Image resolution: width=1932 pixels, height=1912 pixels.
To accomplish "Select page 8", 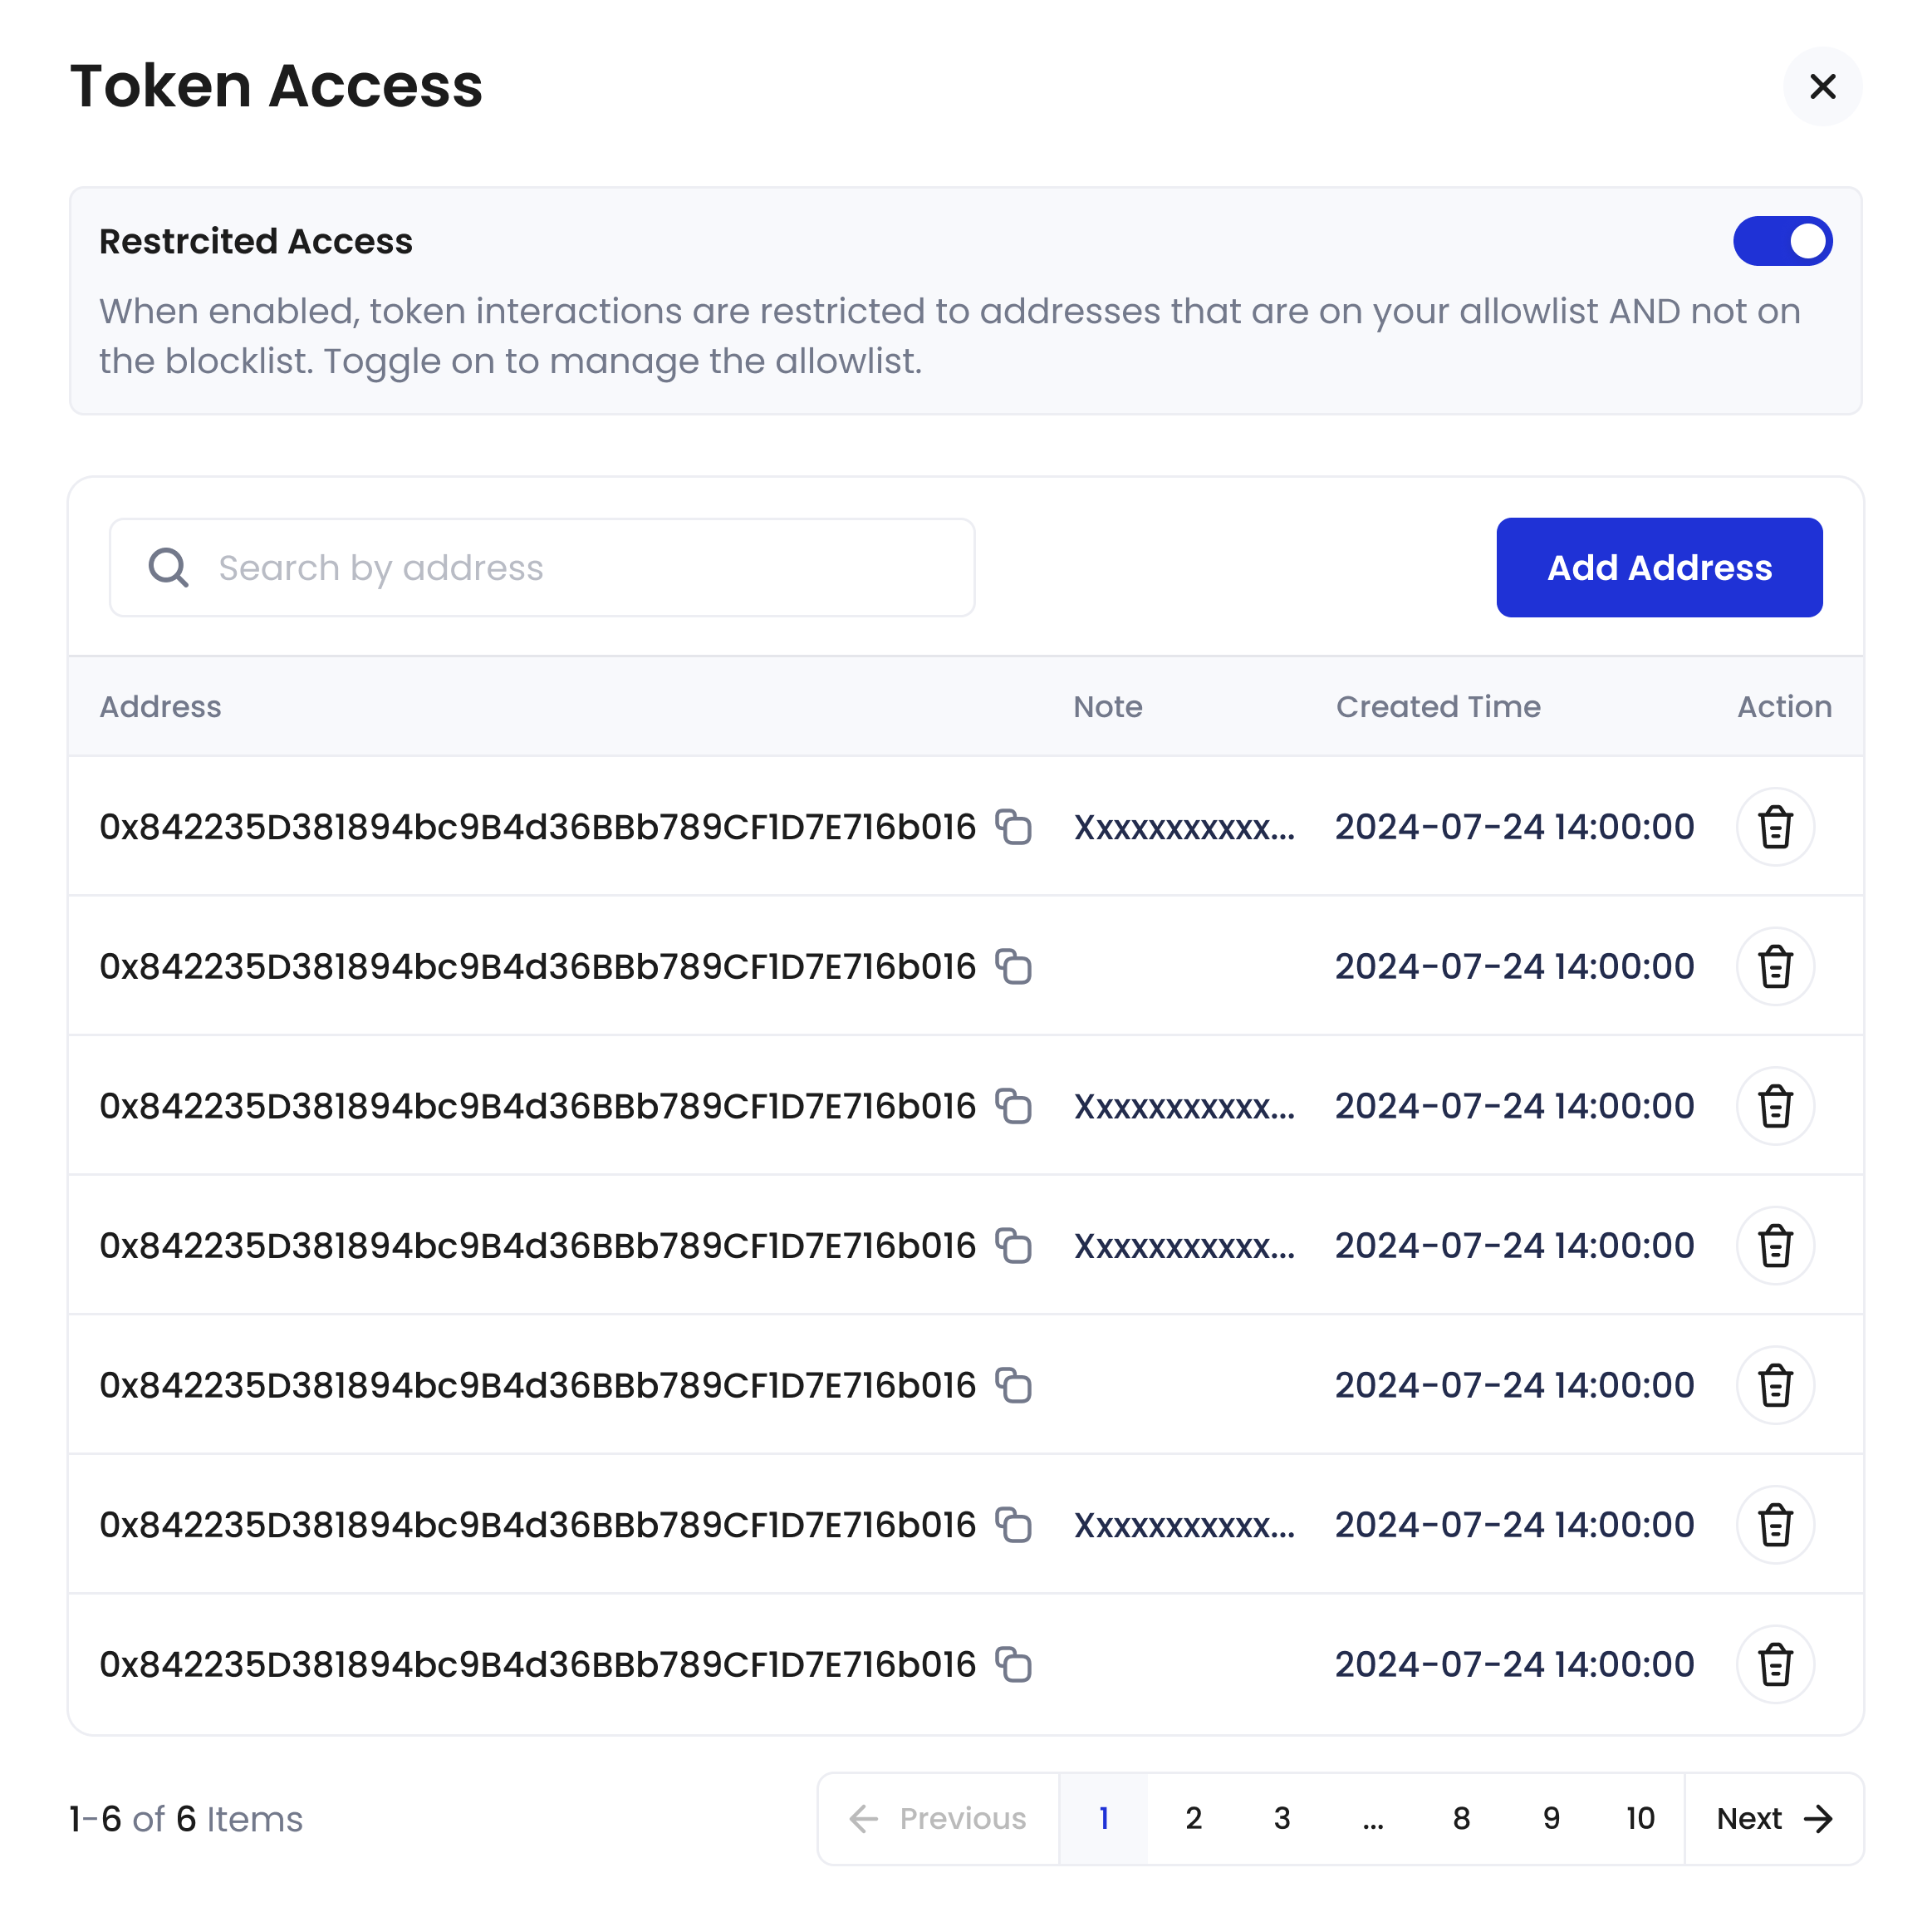I will pos(1461,1819).
